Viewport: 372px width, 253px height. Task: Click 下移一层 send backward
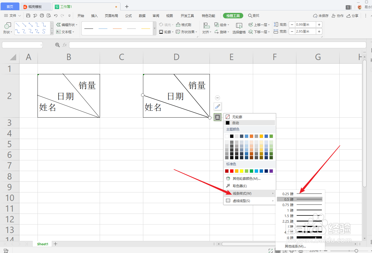tap(259, 32)
